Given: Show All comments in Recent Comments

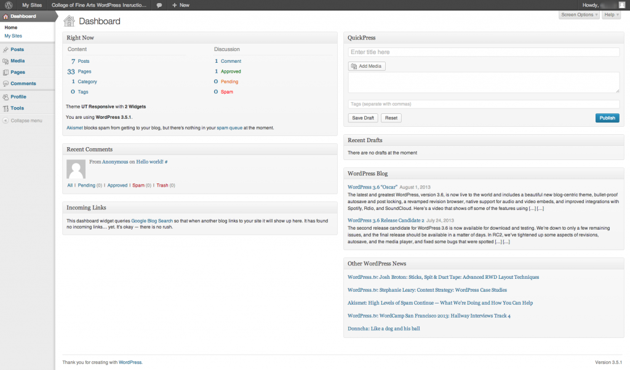Looking at the screenshot, I should point(70,185).
